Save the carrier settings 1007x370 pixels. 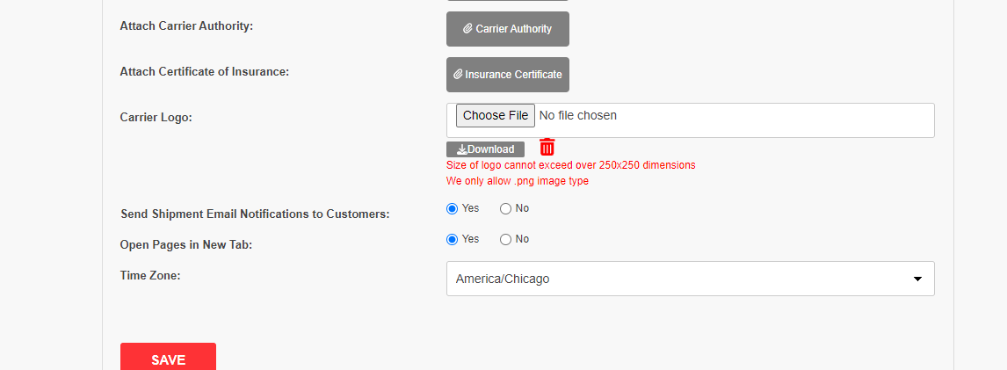(x=168, y=357)
